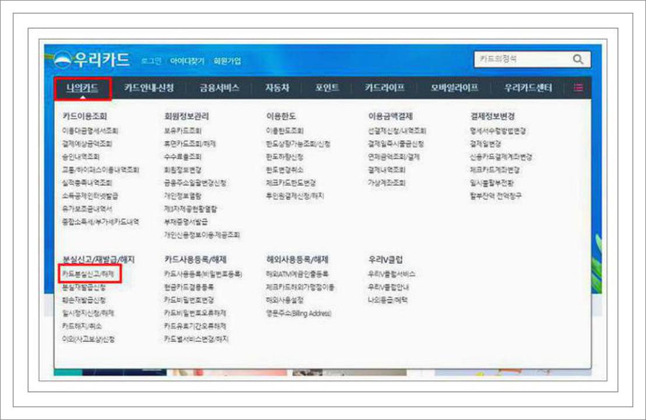
Task: Open 훼손재발급신청
Action: click(x=83, y=300)
